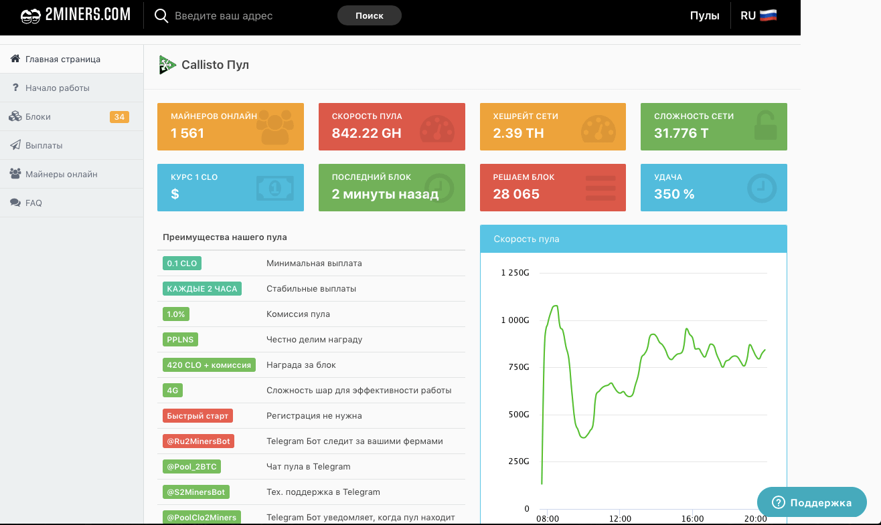Click Минимальная выплата text

point(314,264)
